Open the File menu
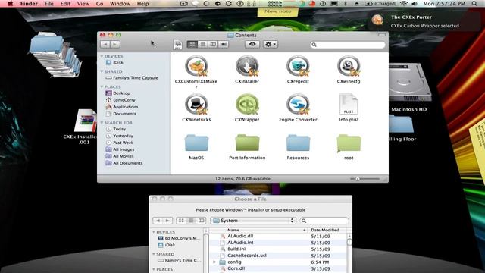Viewport: 485px width, 273px height. pyautogui.click(x=48, y=4)
